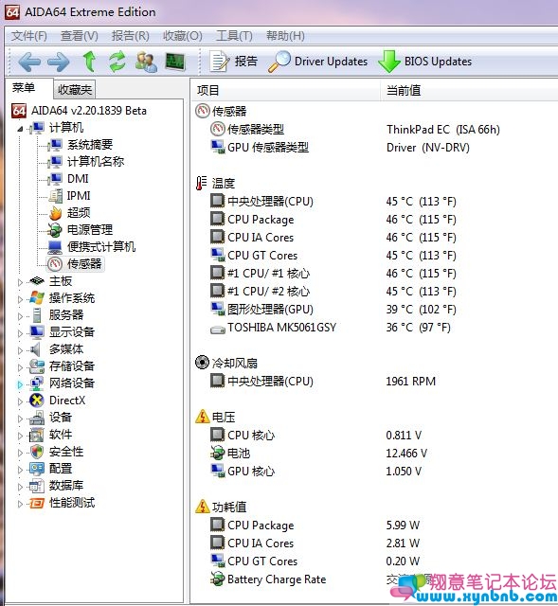Select the GPU 核心 voltage row

pos(315,472)
